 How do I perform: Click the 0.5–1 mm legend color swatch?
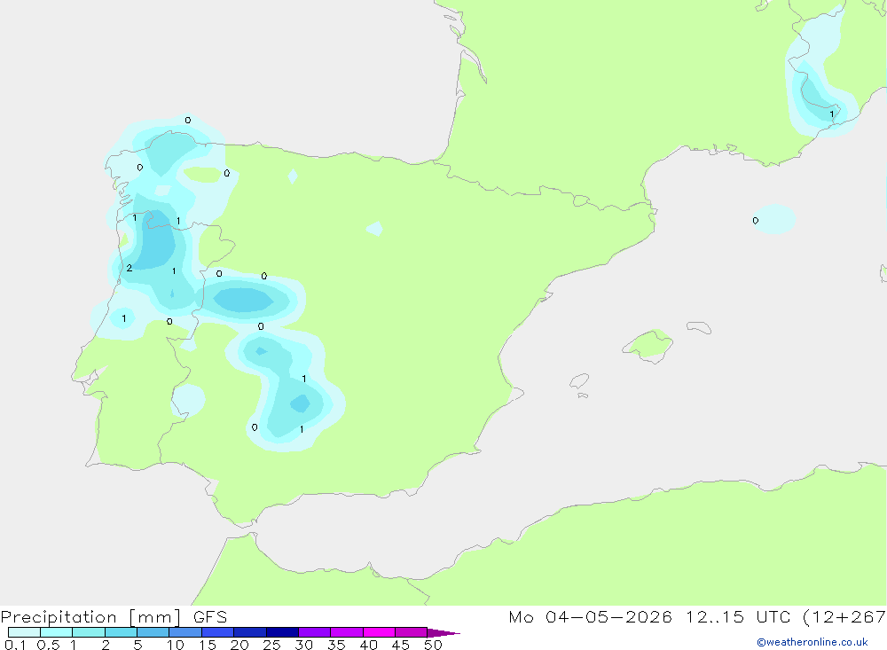[57, 632]
